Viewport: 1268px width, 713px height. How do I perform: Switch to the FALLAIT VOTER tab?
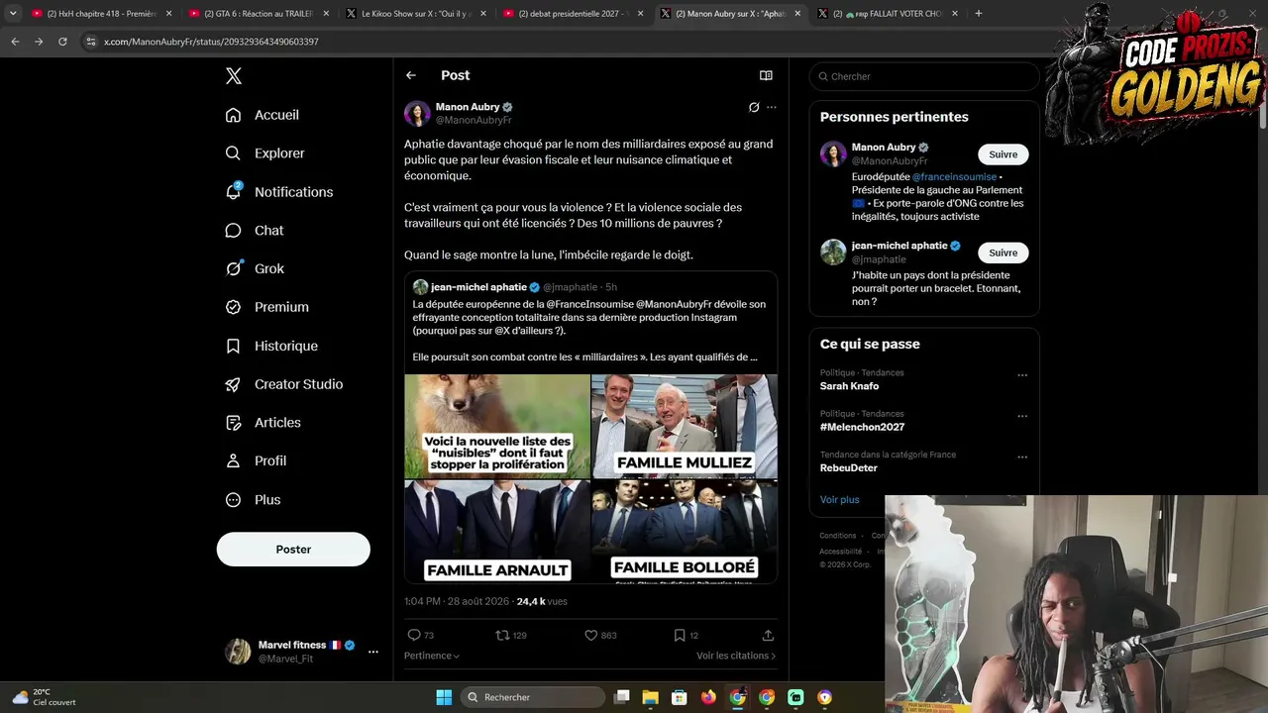888,14
